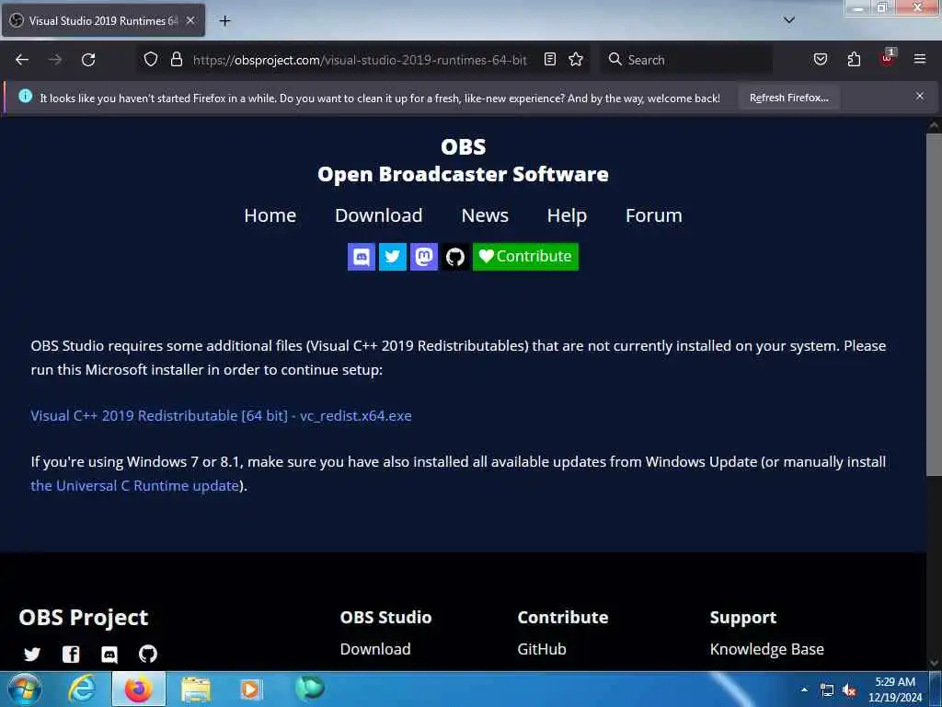942x707 pixels.
Task: Open the Pocket save icon
Action: (820, 59)
